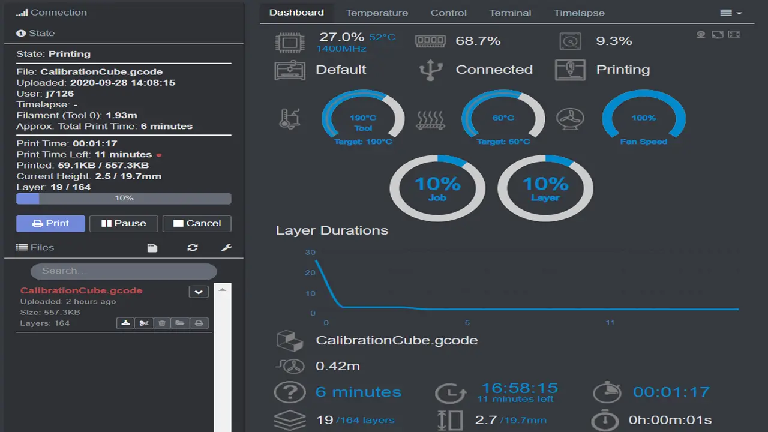The width and height of the screenshot is (768, 432).
Task: Collapse the Files panel header
Action: pos(35,247)
